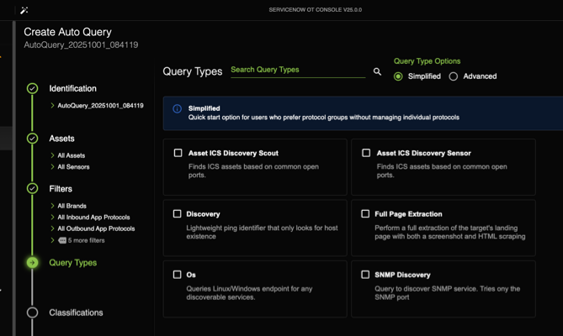Check the Asset ICS Discovery Scout checkbox
563x336 pixels.
178,153
